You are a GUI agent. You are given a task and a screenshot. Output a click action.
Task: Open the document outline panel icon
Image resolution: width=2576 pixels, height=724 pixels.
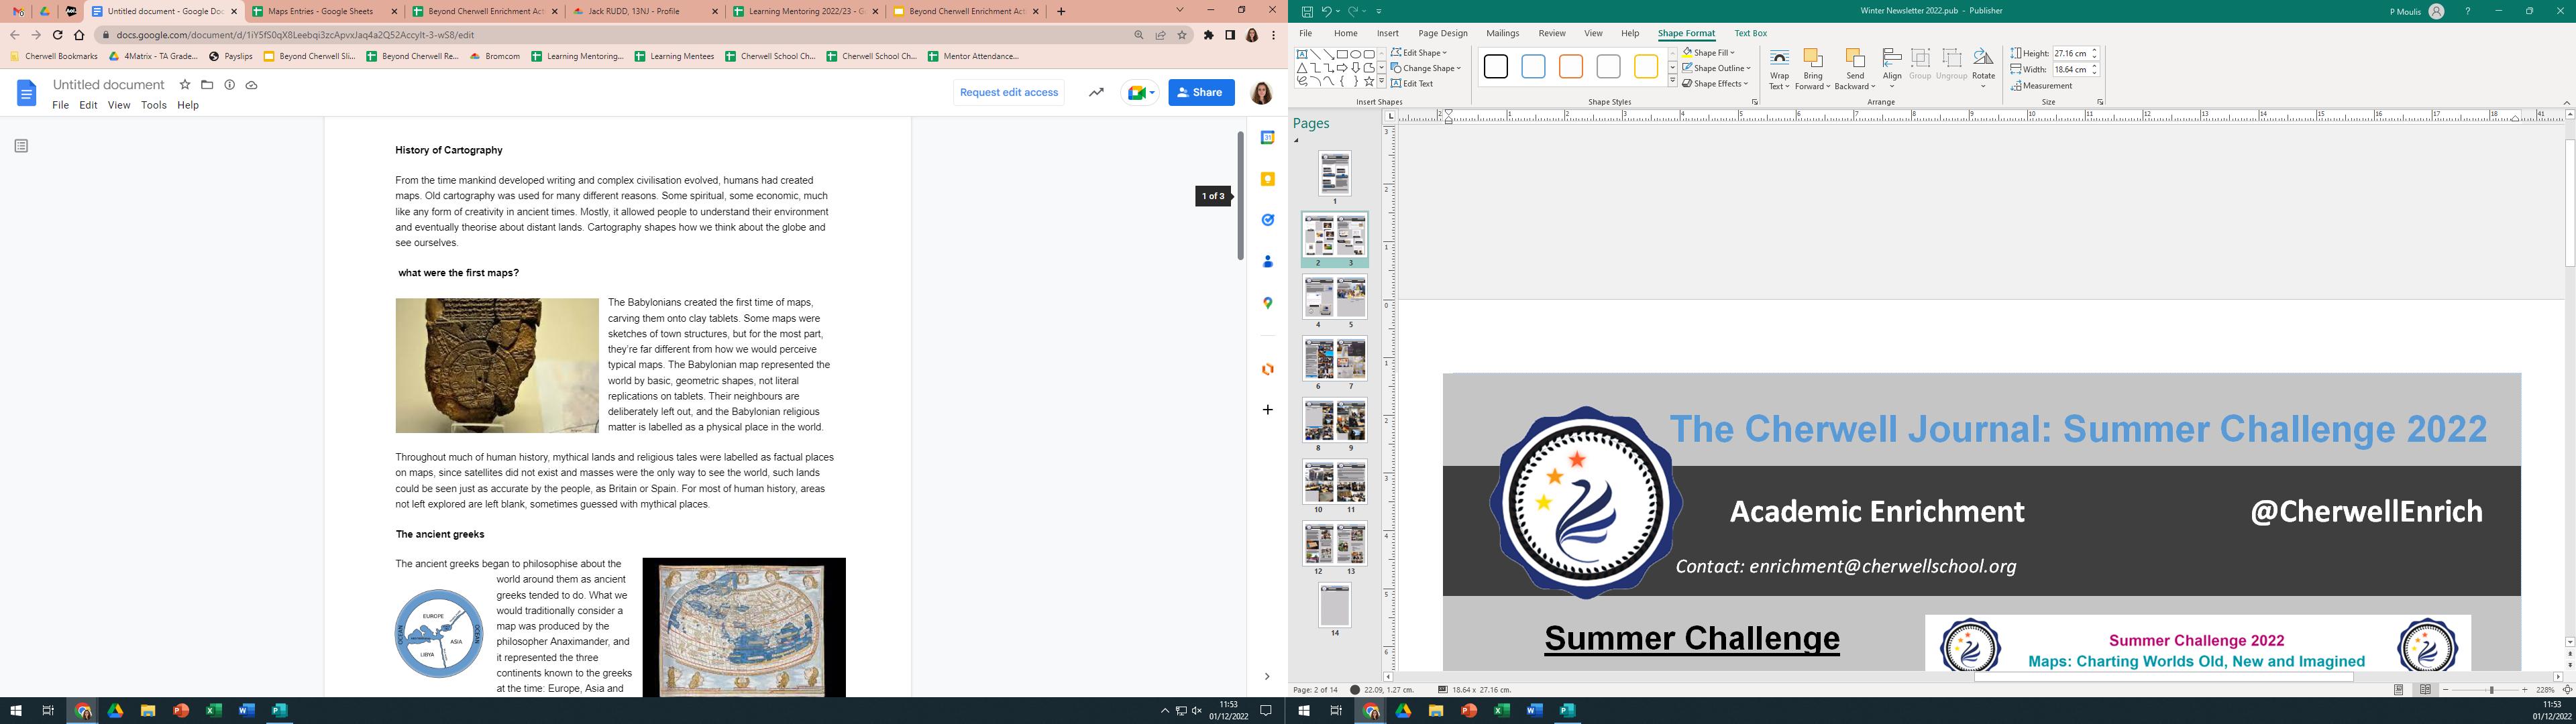tap(22, 146)
